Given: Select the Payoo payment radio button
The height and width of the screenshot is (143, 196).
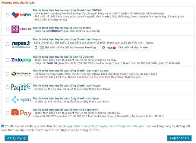Looking at the screenshot, I should pos(7,87).
